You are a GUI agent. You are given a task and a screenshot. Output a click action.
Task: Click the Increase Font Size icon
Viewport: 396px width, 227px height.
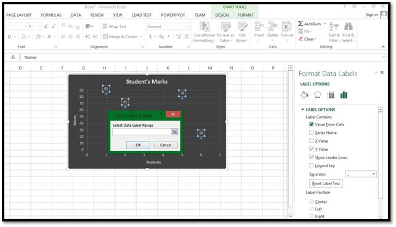pyautogui.click(x=46, y=26)
